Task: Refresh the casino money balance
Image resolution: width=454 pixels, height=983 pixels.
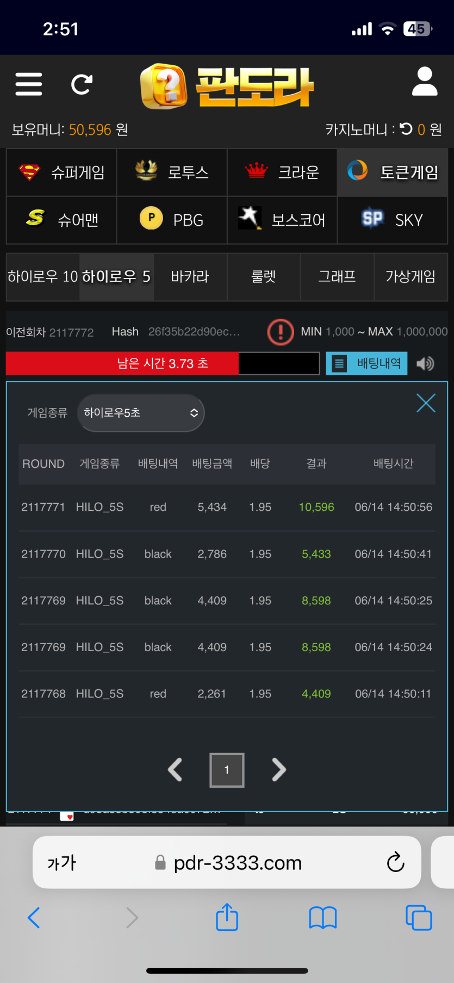Action: click(x=406, y=129)
